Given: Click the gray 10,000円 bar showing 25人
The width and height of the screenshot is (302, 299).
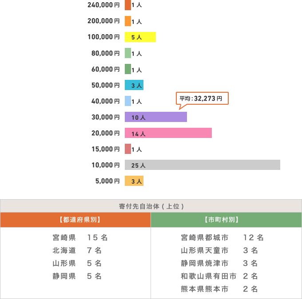Looking at the screenshot, I should coord(202,165).
